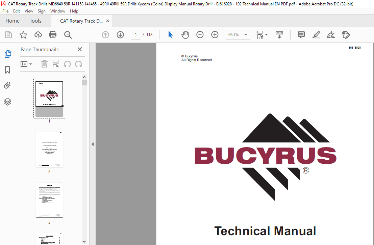The height and width of the screenshot is (245, 374).
Task: Rotate page clockwise icon
Action: (79, 64)
